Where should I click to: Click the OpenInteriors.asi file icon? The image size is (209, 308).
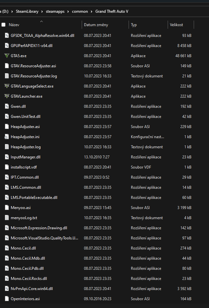coord(7,299)
